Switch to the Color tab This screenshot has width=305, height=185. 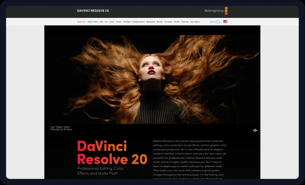112,21
